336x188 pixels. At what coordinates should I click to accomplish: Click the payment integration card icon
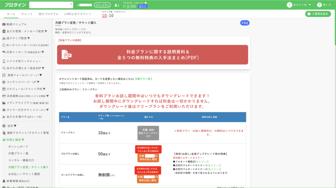[x=4, y=96]
